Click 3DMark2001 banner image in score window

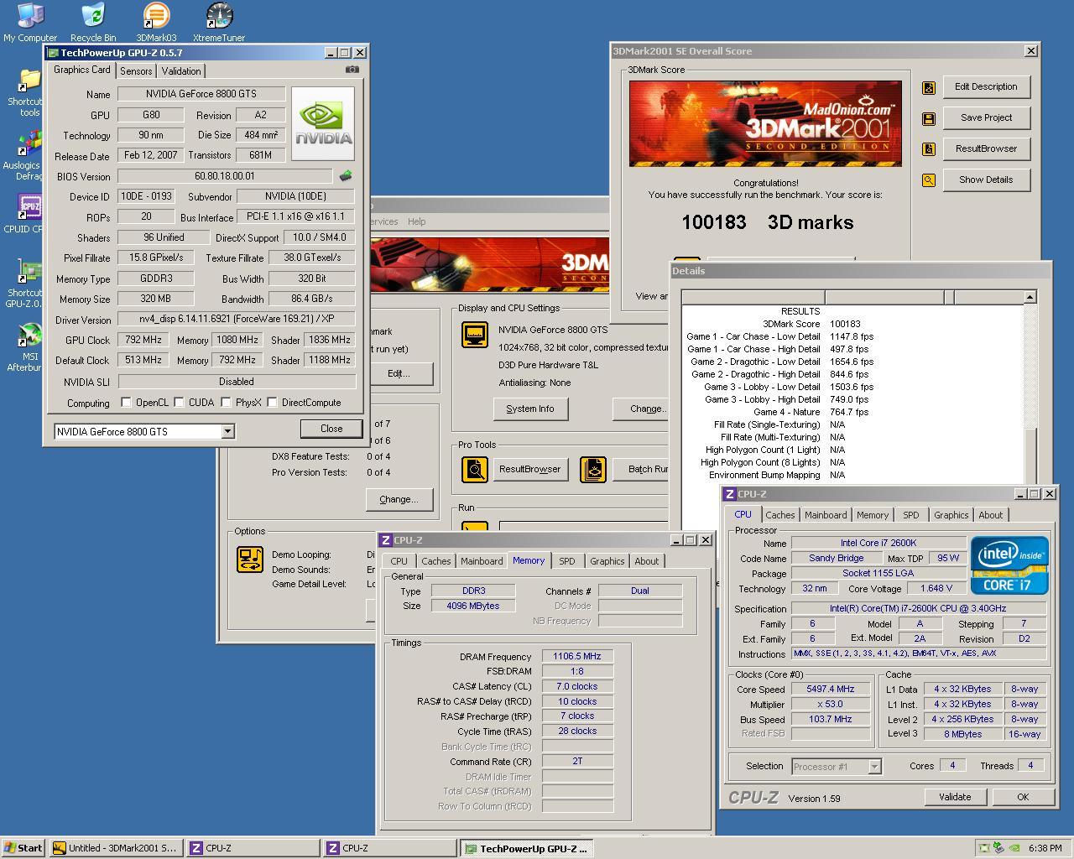765,123
